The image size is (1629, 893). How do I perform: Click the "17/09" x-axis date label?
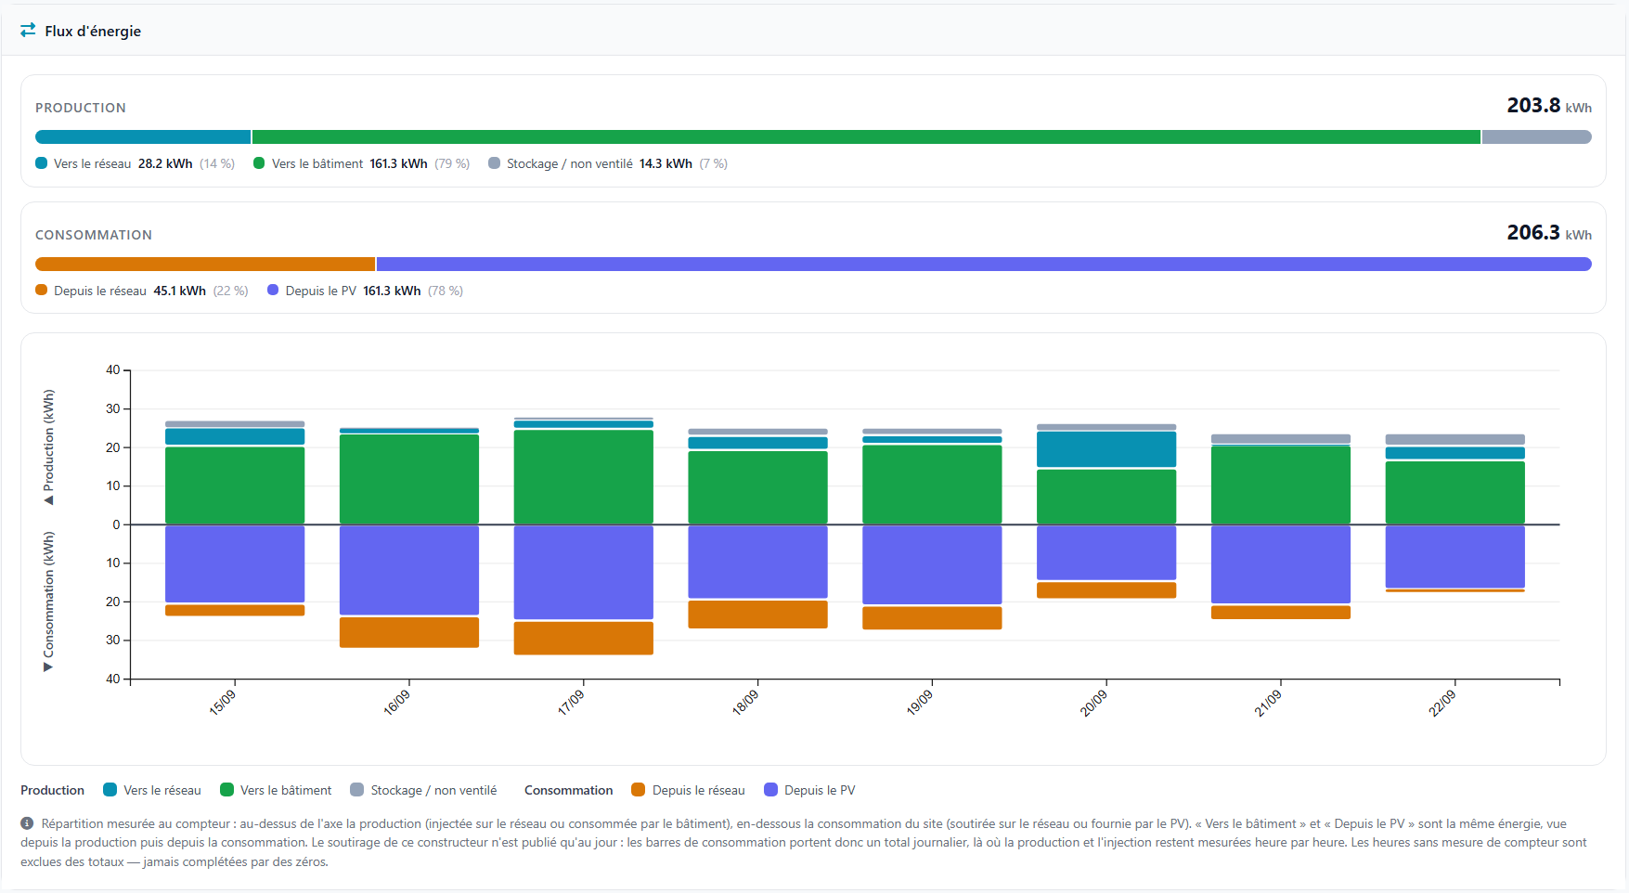coord(572,703)
